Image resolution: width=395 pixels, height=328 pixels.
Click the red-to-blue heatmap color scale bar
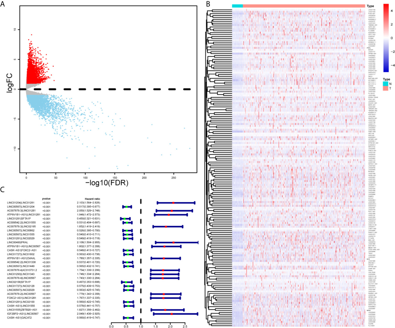coord(386,38)
